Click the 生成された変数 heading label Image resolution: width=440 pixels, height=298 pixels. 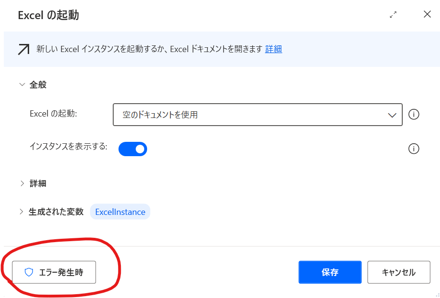[x=56, y=212]
